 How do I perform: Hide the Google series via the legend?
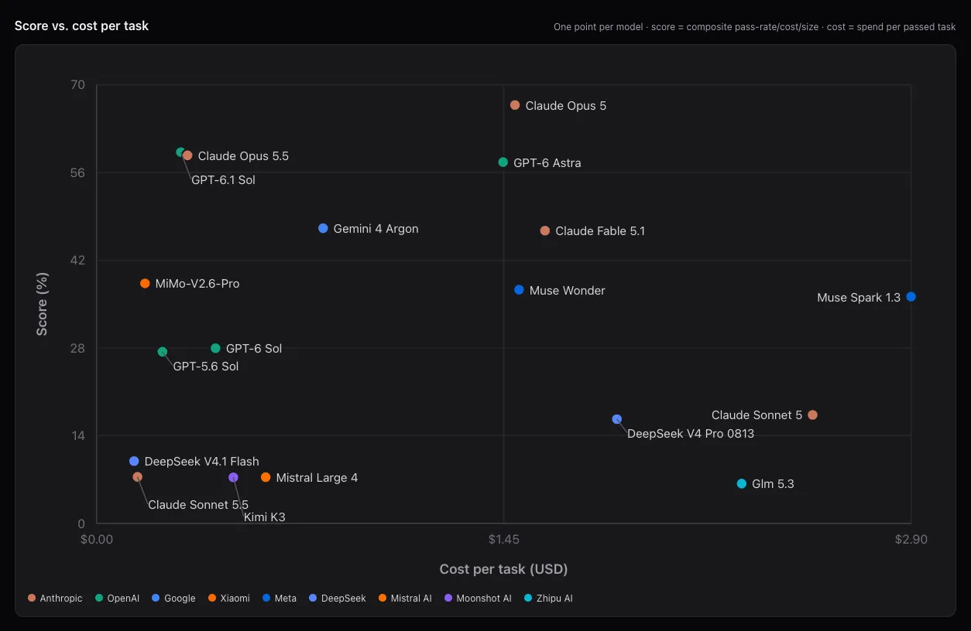(173, 599)
